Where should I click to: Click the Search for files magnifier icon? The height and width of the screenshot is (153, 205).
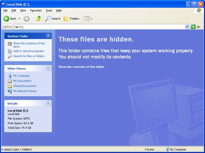[10, 56]
